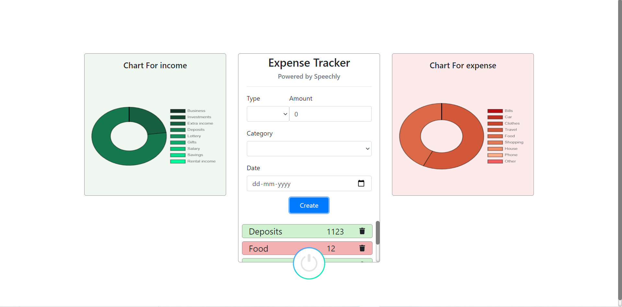
Task: Toggle Clothes legend swatch
Action: coord(495,124)
